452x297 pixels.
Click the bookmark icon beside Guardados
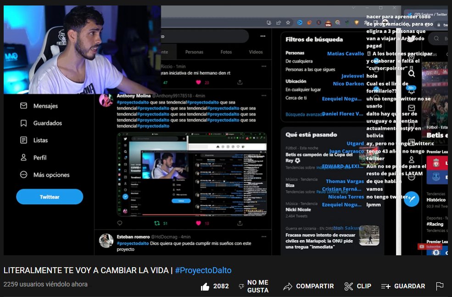coord(24,123)
